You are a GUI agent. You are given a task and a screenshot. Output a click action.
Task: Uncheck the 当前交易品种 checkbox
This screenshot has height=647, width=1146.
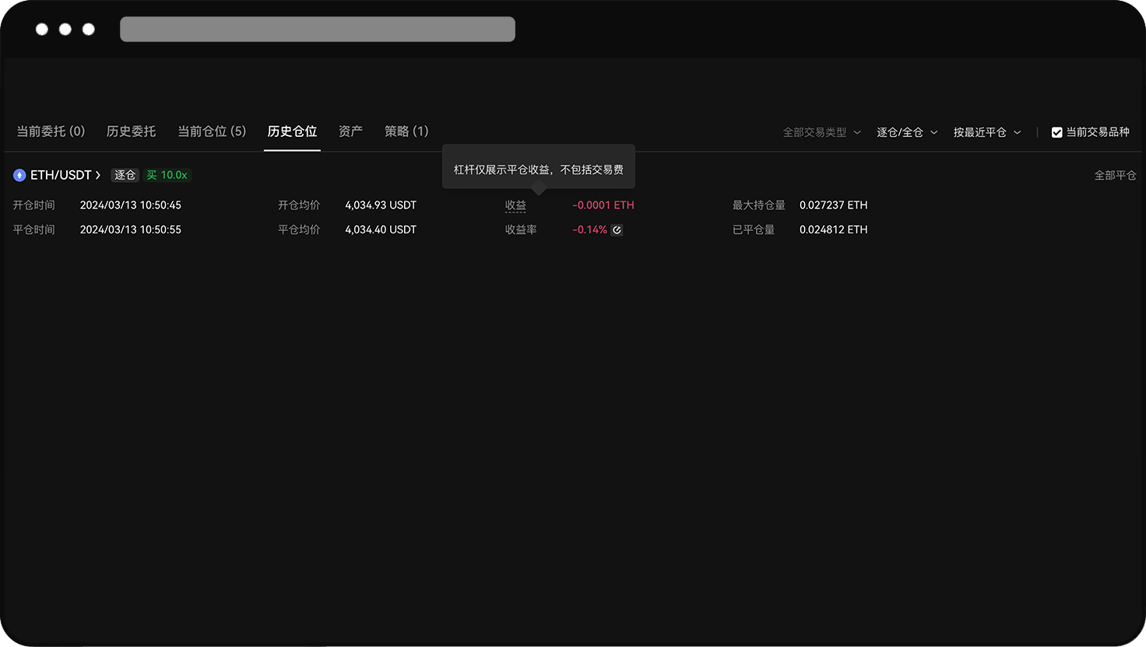point(1056,131)
